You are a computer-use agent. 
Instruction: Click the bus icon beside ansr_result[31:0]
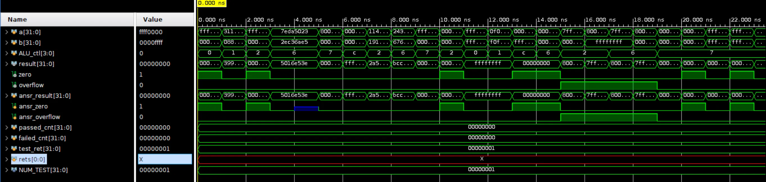pyautogui.click(x=14, y=95)
